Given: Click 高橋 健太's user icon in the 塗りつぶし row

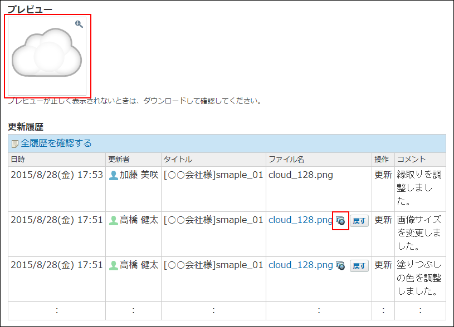Looking at the screenshot, I should click(x=113, y=265).
